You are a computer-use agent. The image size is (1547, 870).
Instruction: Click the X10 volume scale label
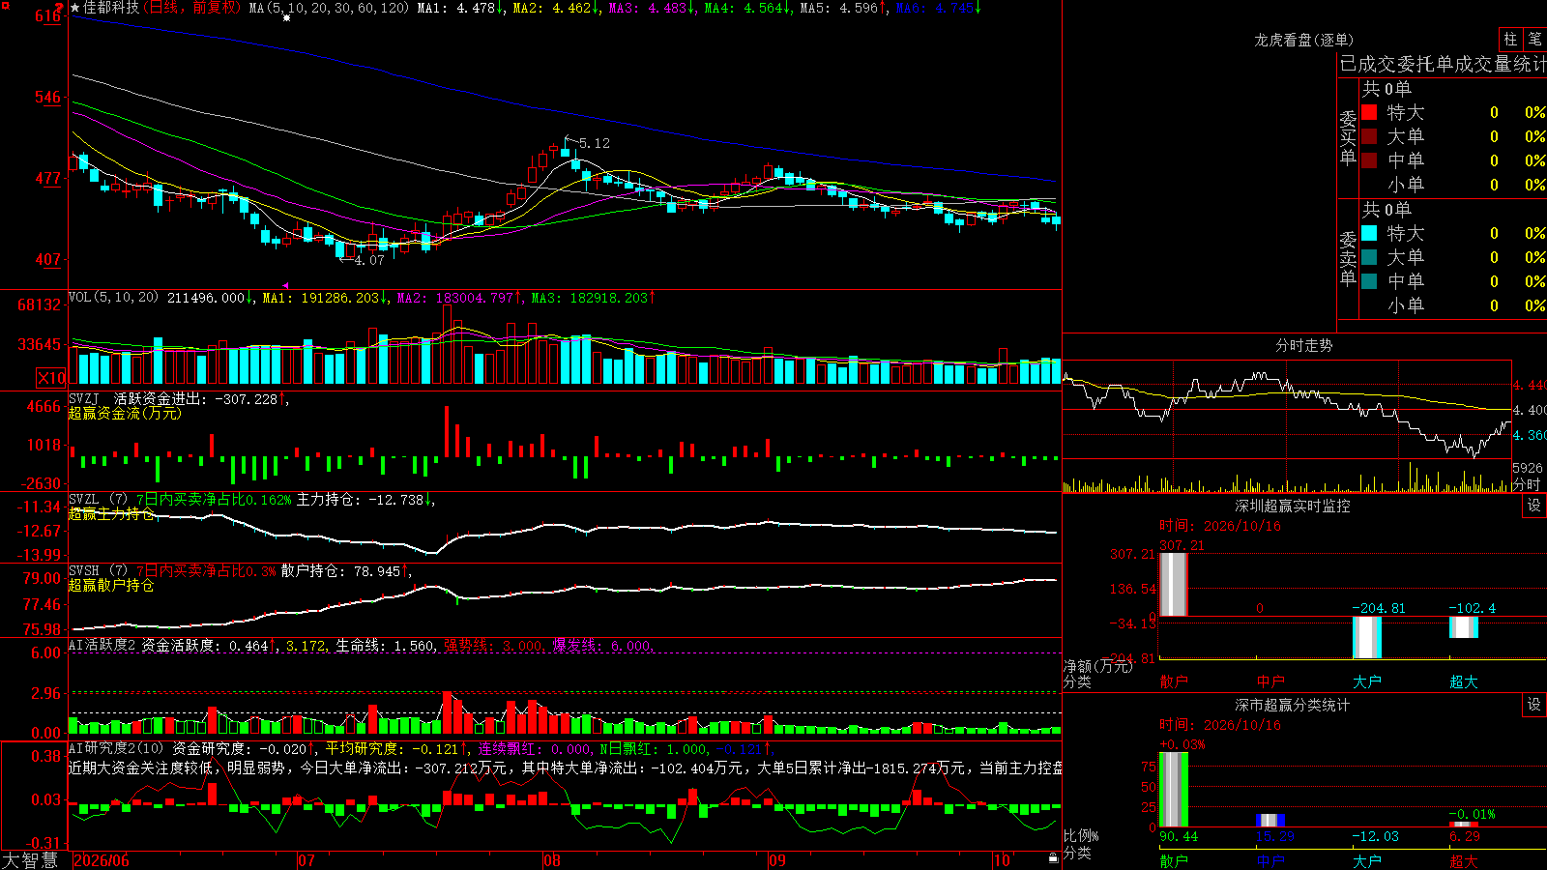tap(51, 378)
